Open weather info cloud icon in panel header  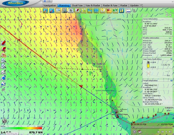click(170, 38)
